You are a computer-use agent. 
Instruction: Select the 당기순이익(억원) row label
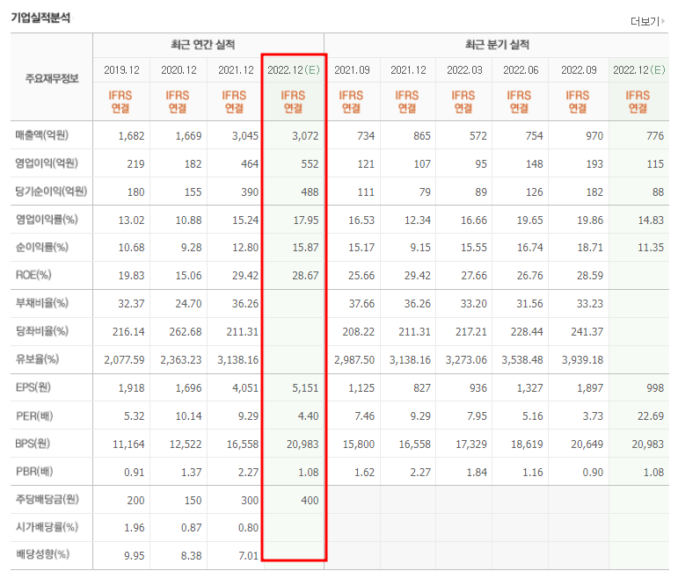[51, 192]
